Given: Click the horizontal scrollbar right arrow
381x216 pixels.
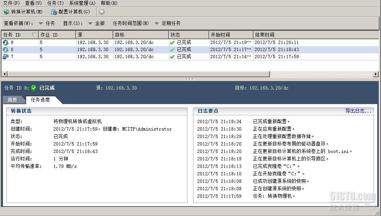Looking at the screenshot, I should point(376,74).
